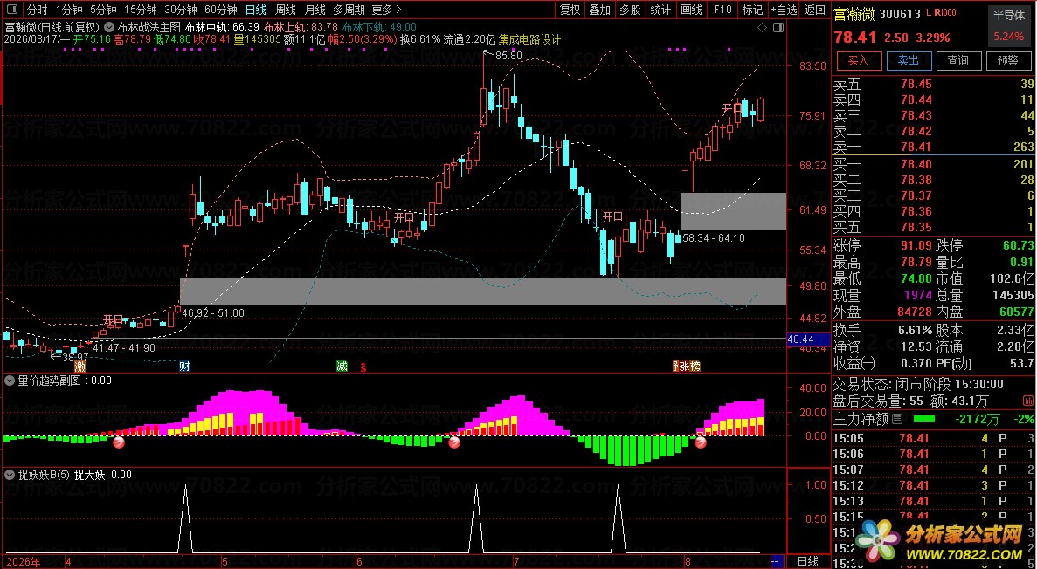The image size is (1037, 569).
Task: Click the 复权 toolbar button
Action: (x=570, y=10)
